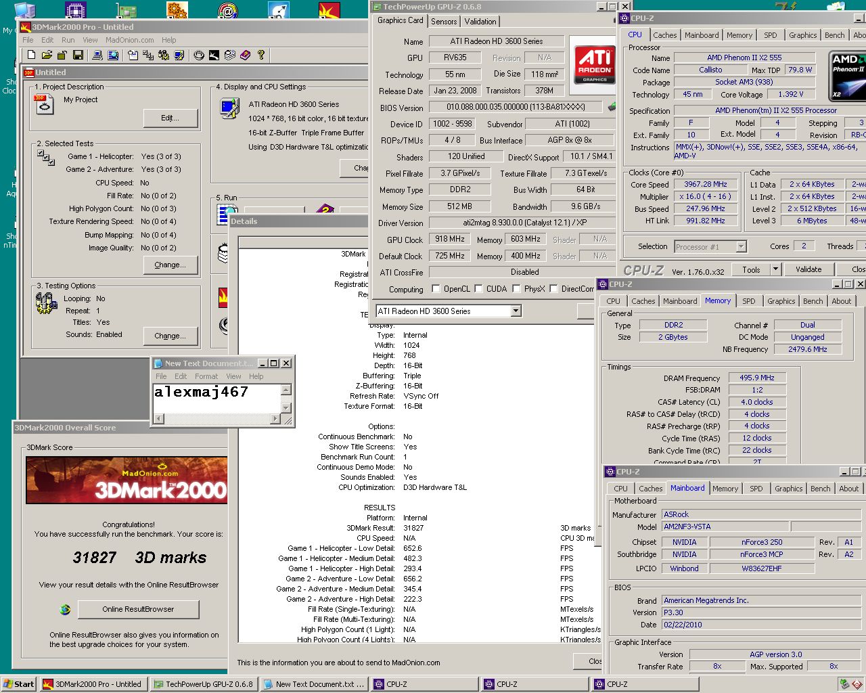Switch to New Text Document.txt taskbar item

click(x=314, y=684)
